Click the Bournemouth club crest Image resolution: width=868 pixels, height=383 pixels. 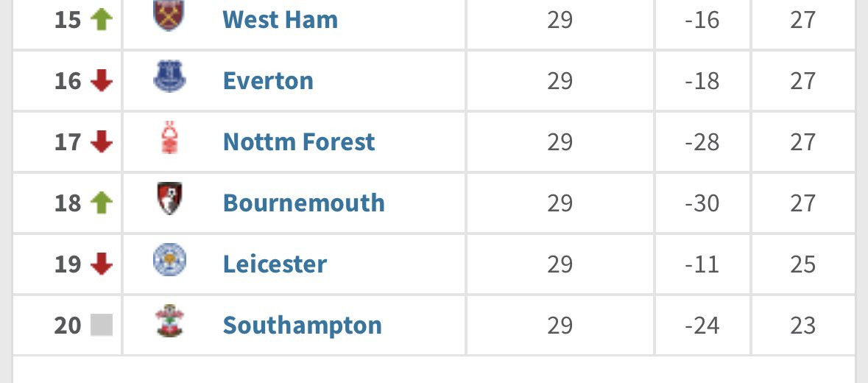pyautogui.click(x=169, y=198)
